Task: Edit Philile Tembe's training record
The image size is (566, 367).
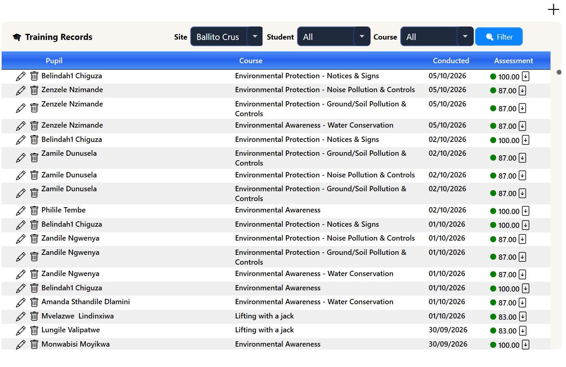Action: pyautogui.click(x=20, y=211)
